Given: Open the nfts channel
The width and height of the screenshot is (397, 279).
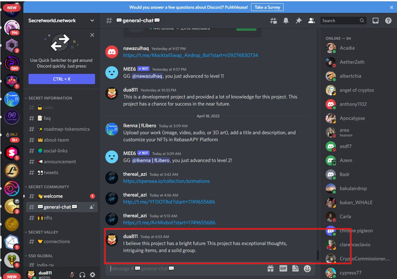Looking at the screenshot, I should pos(61,218).
